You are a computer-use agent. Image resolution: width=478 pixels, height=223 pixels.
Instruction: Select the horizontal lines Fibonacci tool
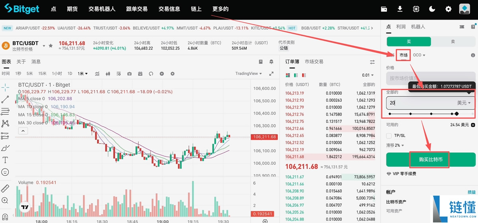[5, 111]
